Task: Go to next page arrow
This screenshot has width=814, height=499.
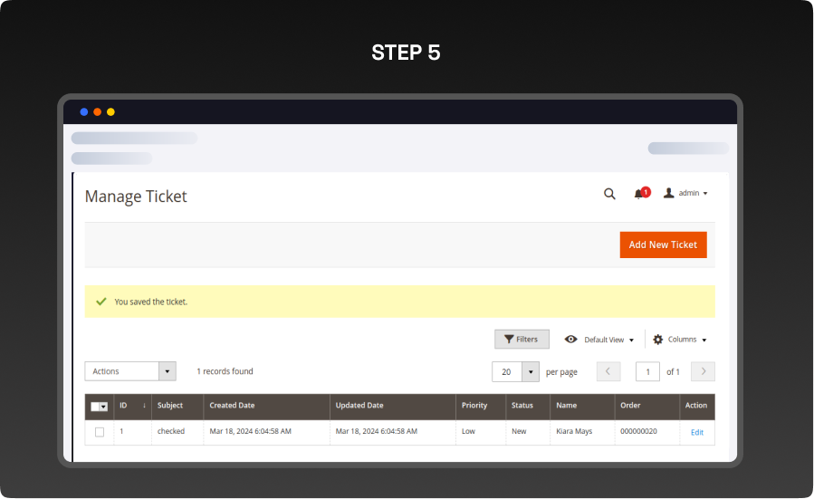Action: pyautogui.click(x=703, y=371)
